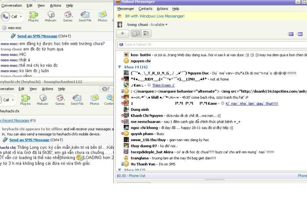The image size is (307, 221).
Task: Open Edit menu in meo moc window
Action: pyautogui.click(x=30, y=5)
